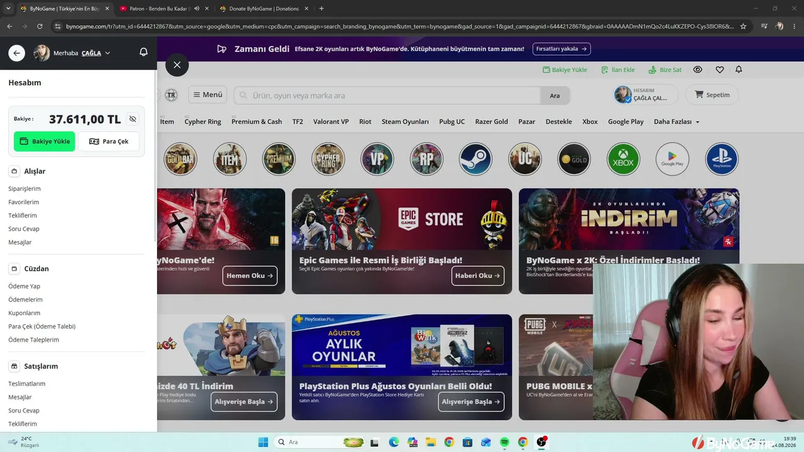The height and width of the screenshot is (452, 804).
Task: Select the Razer Gold category tab
Action: (492, 122)
